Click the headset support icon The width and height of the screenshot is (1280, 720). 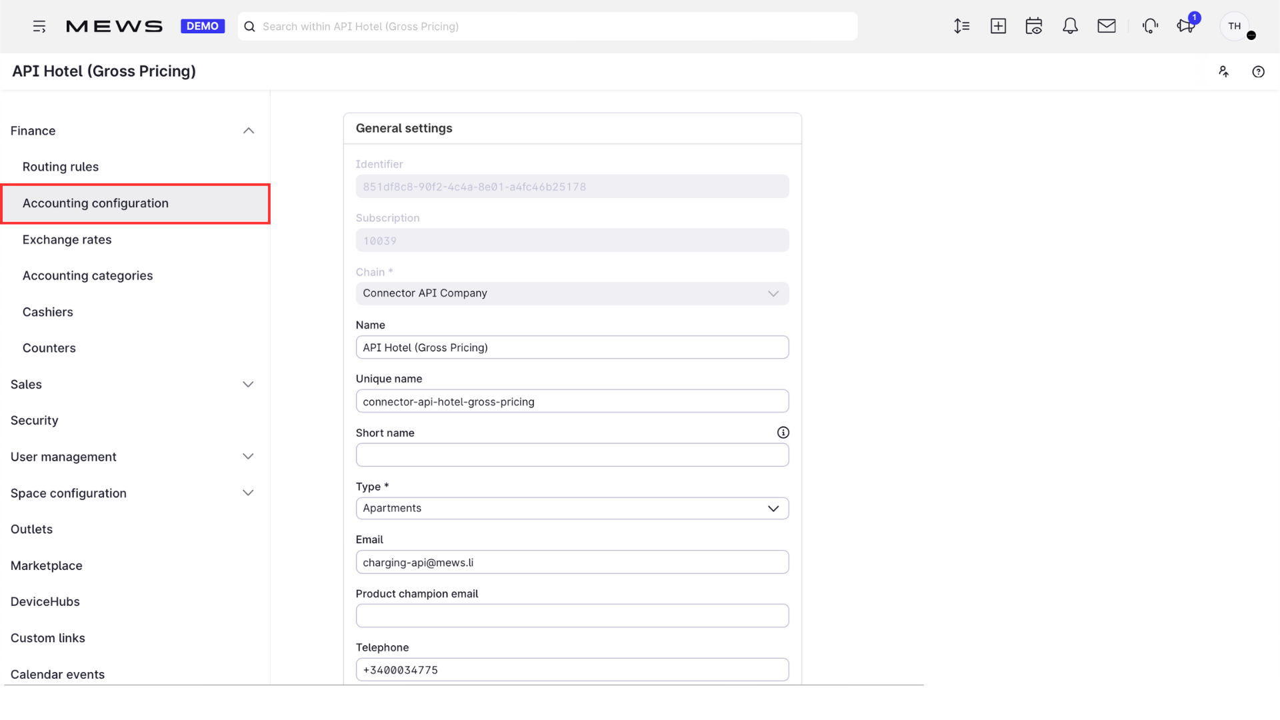tap(1150, 26)
